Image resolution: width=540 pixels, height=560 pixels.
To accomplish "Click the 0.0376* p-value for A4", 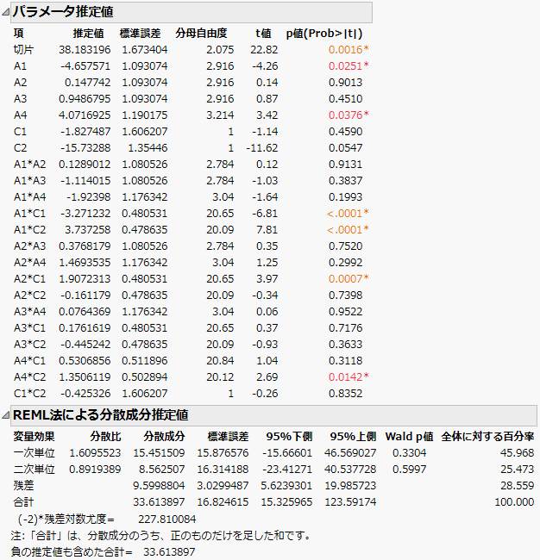I will (x=348, y=115).
